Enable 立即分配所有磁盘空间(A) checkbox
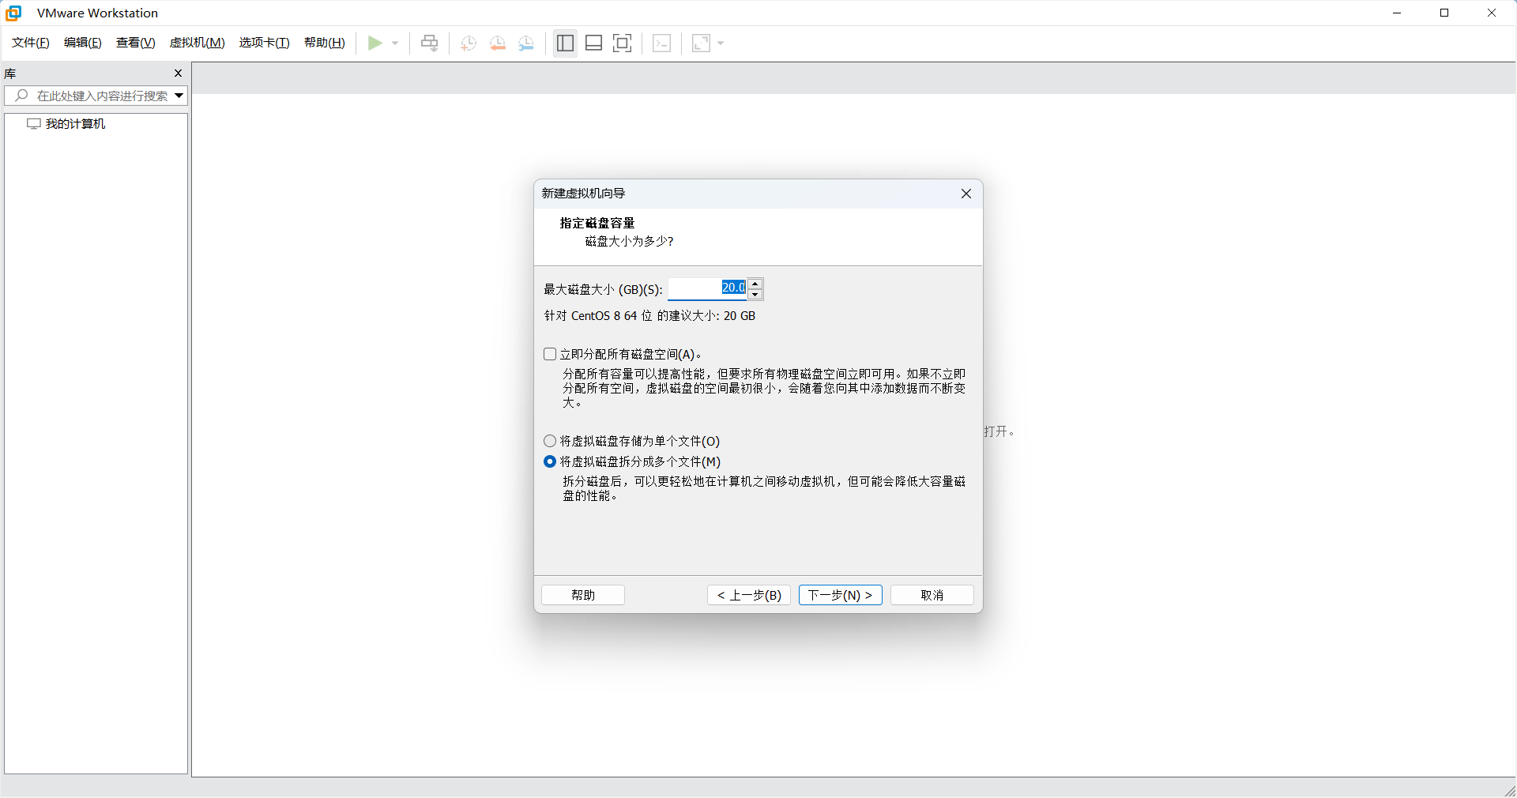Viewport: 1517px width, 798px height. click(550, 354)
